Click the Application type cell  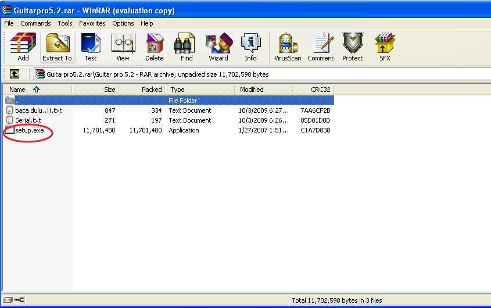tap(184, 130)
